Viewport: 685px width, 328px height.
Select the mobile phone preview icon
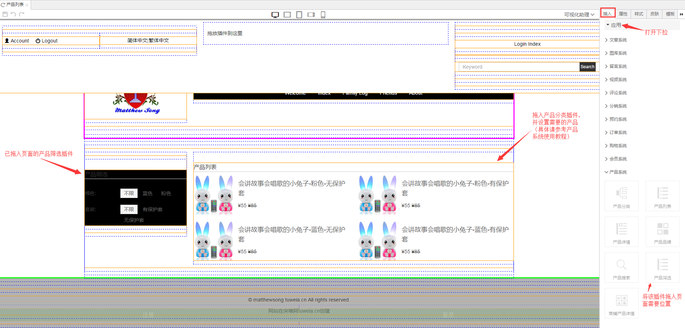[323, 15]
